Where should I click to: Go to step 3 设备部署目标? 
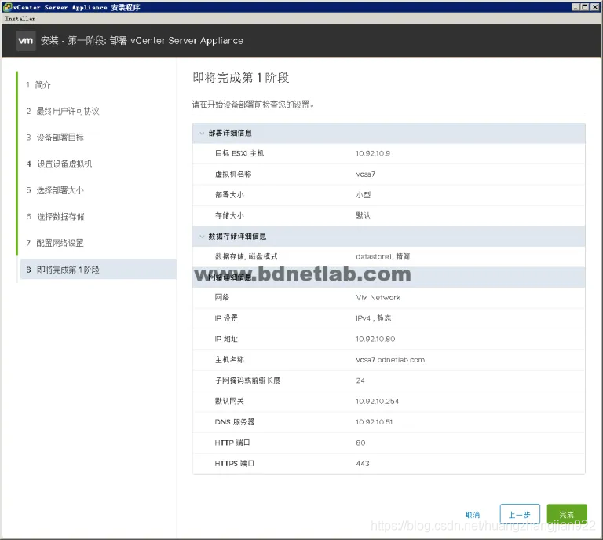tap(55, 138)
